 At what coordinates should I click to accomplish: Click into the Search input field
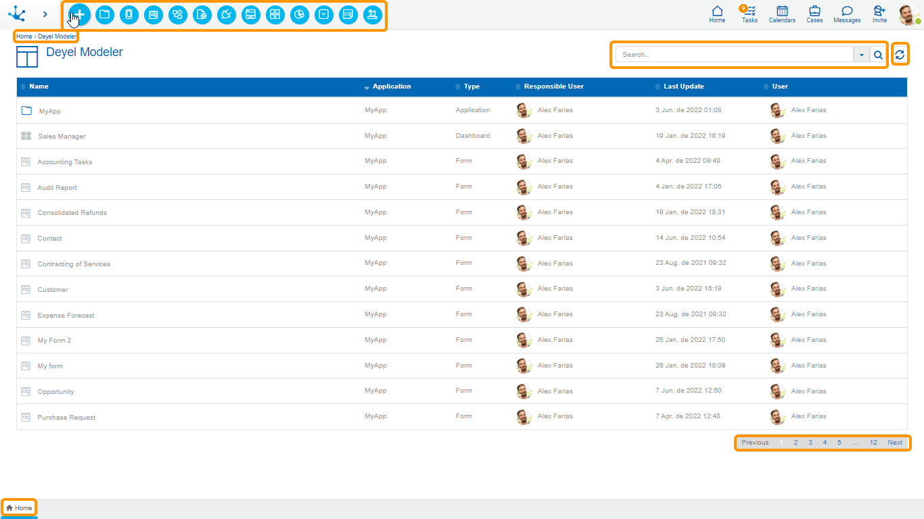click(x=734, y=55)
